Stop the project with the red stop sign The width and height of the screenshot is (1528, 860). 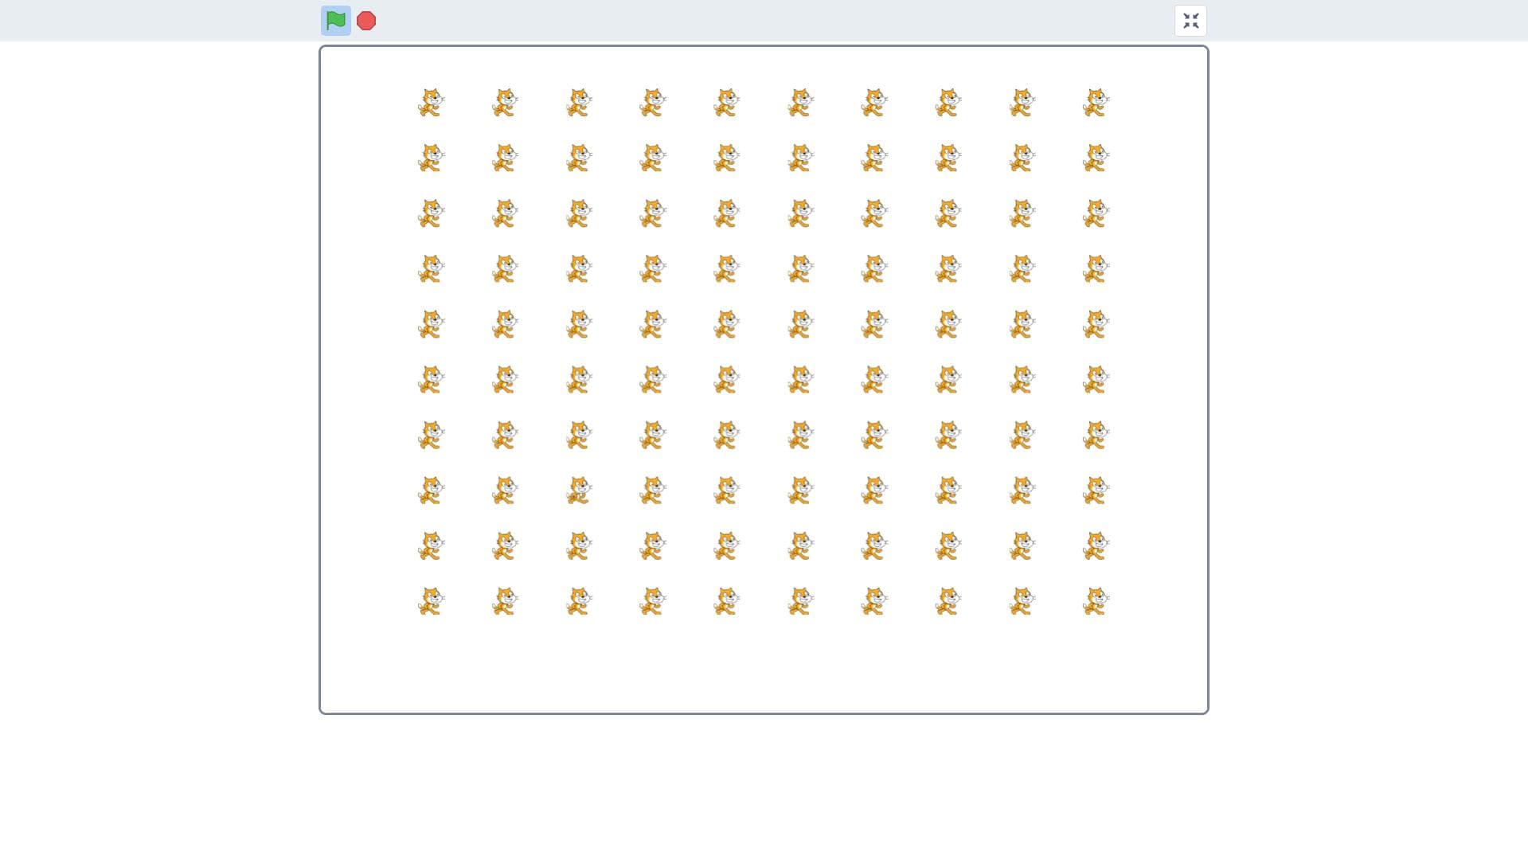click(366, 21)
